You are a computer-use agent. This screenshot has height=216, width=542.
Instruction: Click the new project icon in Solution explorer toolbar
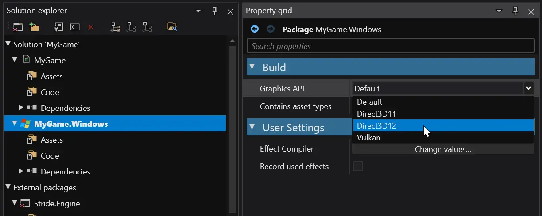coord(18,27)
